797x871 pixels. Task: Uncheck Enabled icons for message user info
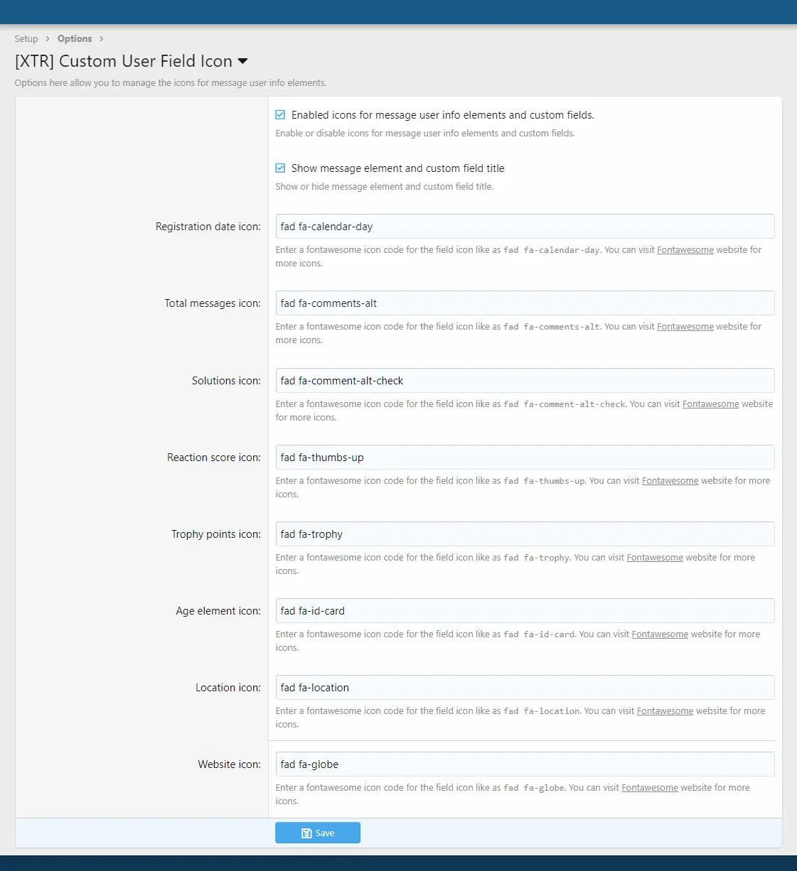point(280,115)
